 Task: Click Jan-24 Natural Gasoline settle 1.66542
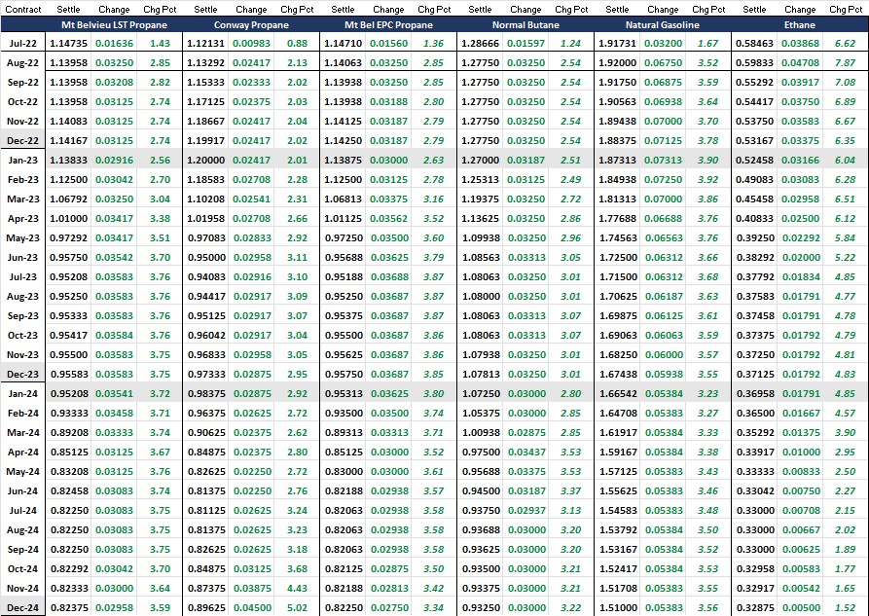[x=617, y=394]
